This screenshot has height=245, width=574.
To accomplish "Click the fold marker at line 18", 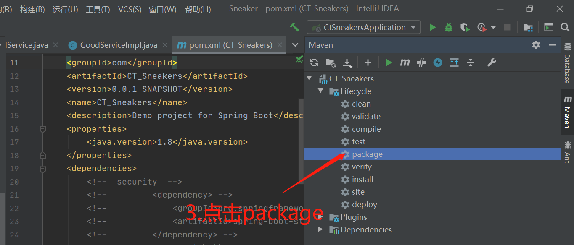I will tap(42, 155).
